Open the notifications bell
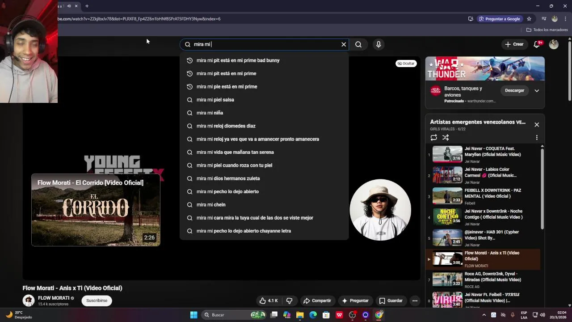 537,44
